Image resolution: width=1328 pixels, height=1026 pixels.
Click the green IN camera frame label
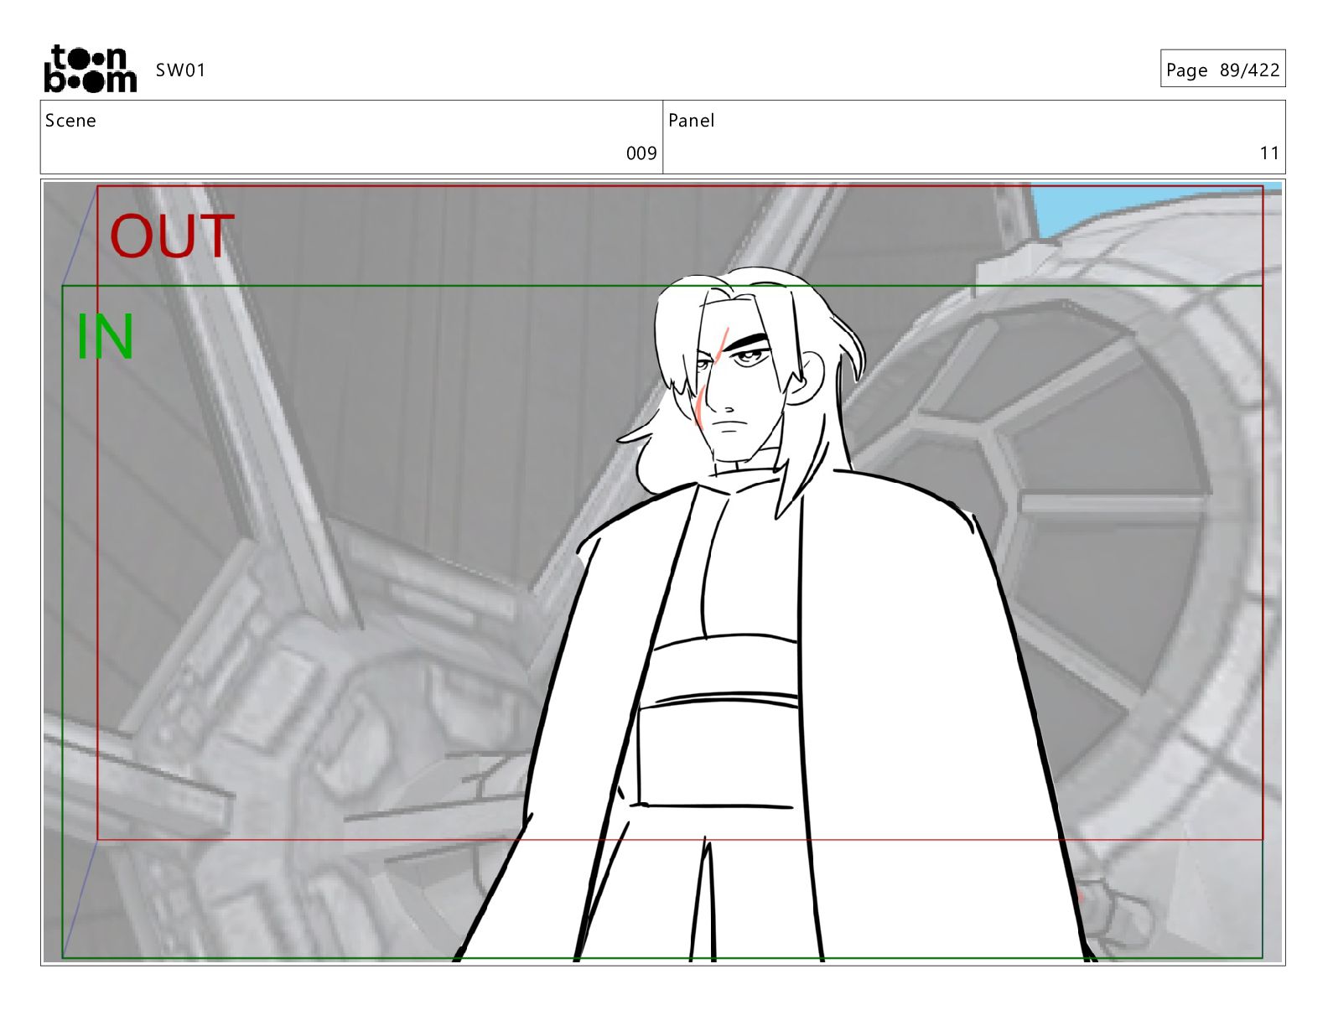[x=105, y=337]
